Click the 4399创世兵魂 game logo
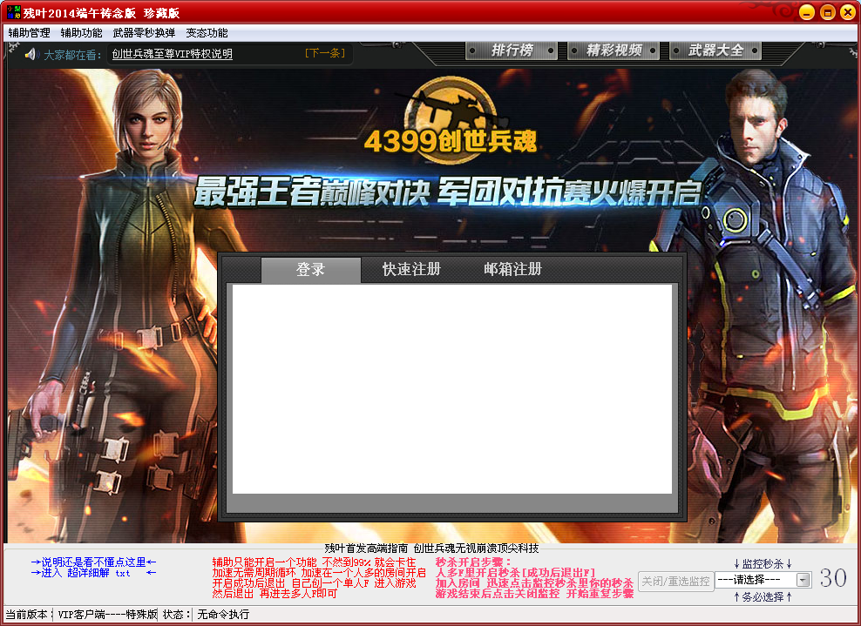 click(451, 122)
